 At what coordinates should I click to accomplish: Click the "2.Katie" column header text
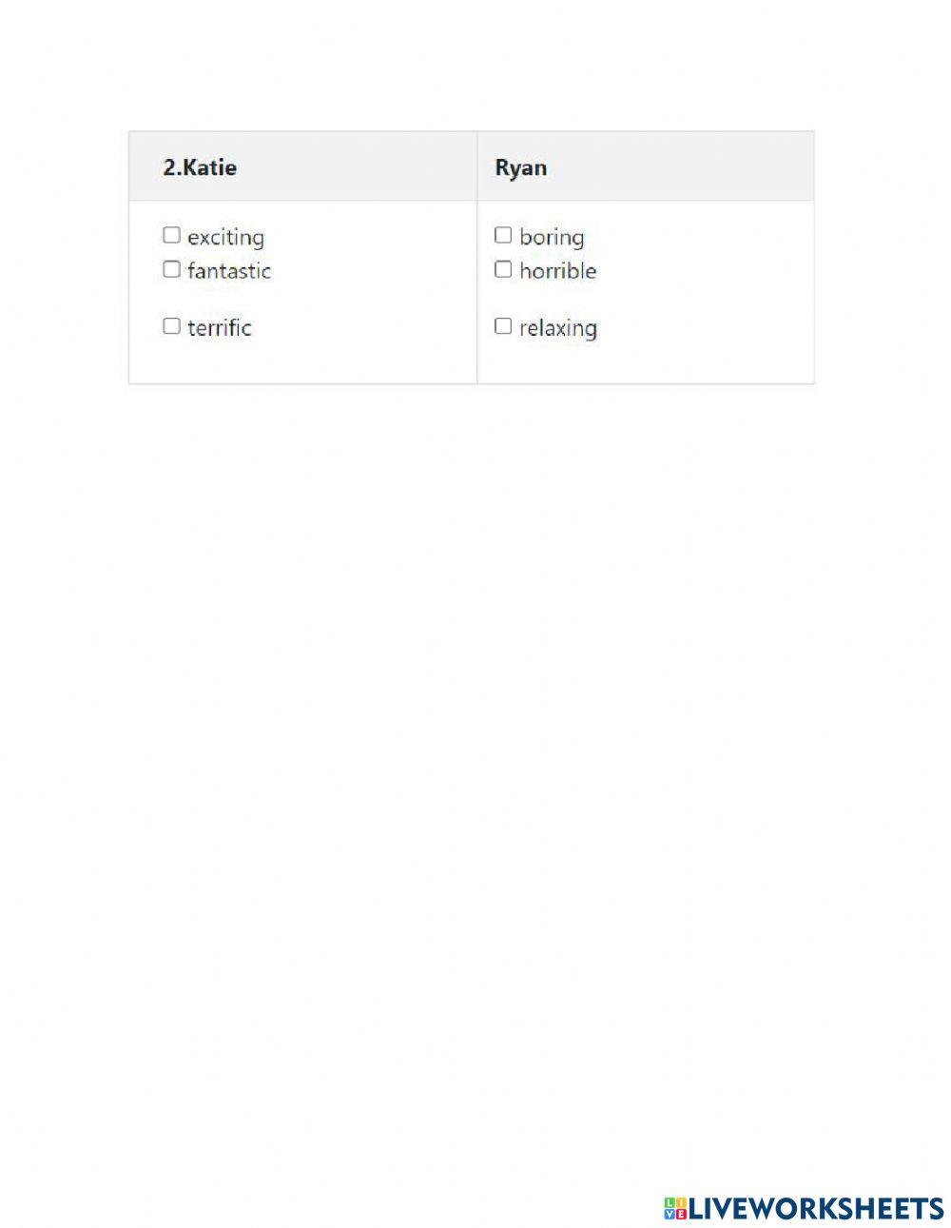200,167
